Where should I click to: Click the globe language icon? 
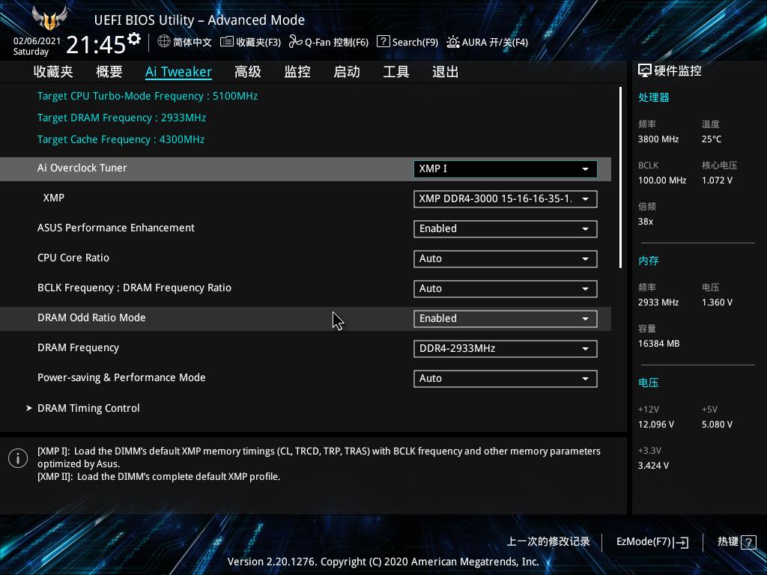[163, 42]
